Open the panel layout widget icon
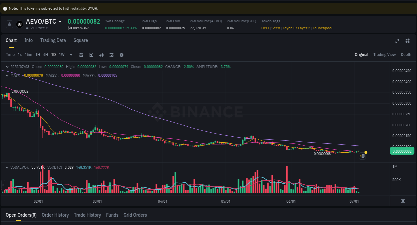The image size is (417, 225). (x=407, y=41)
